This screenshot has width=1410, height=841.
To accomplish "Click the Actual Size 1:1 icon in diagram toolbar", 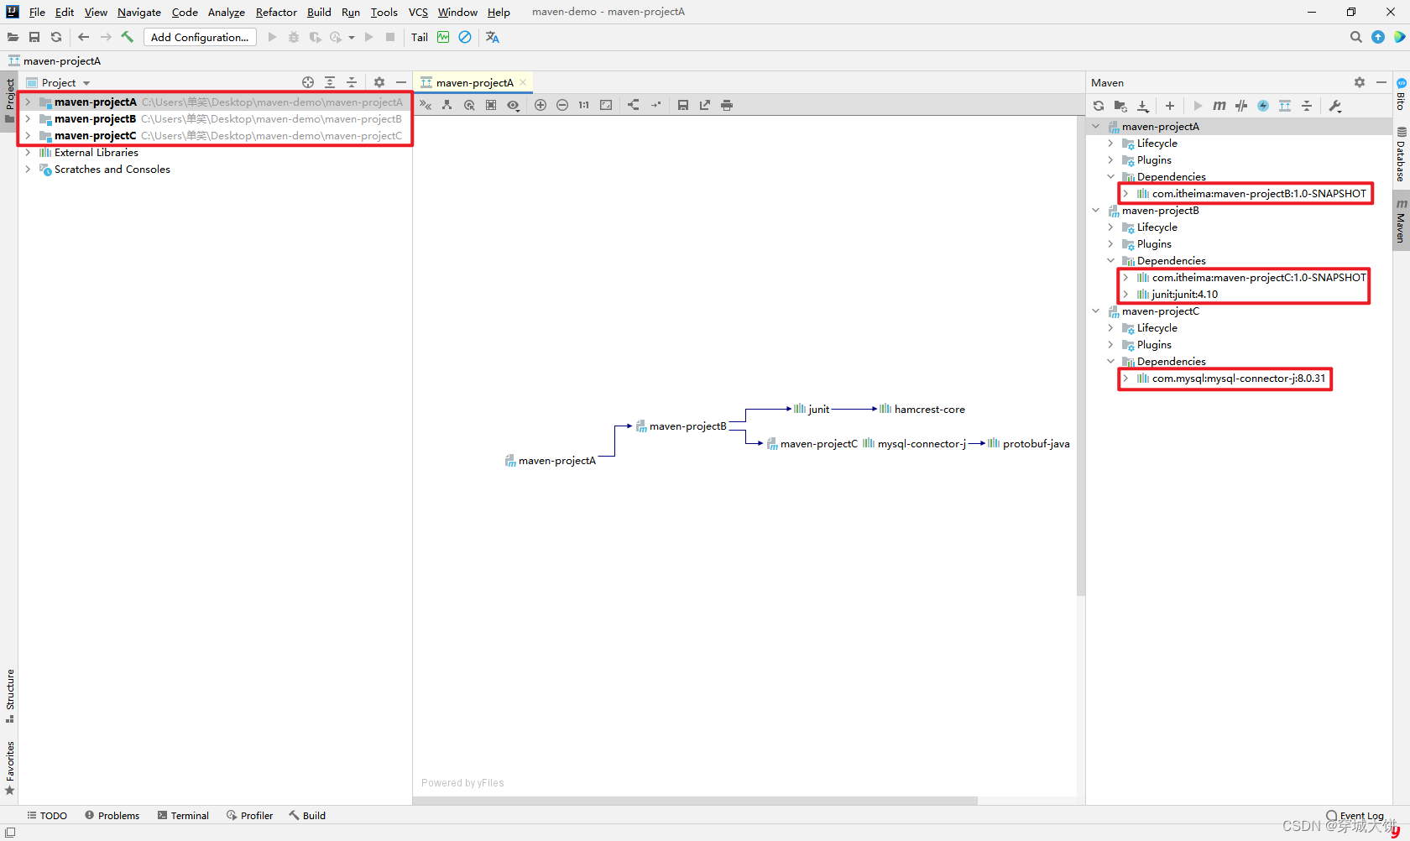I will click(x=584, y=105).
